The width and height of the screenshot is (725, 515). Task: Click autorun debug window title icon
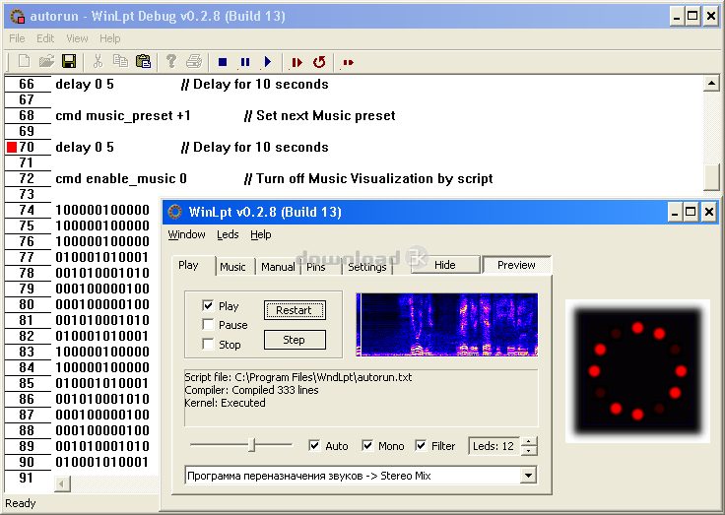(x=17, y=17)
